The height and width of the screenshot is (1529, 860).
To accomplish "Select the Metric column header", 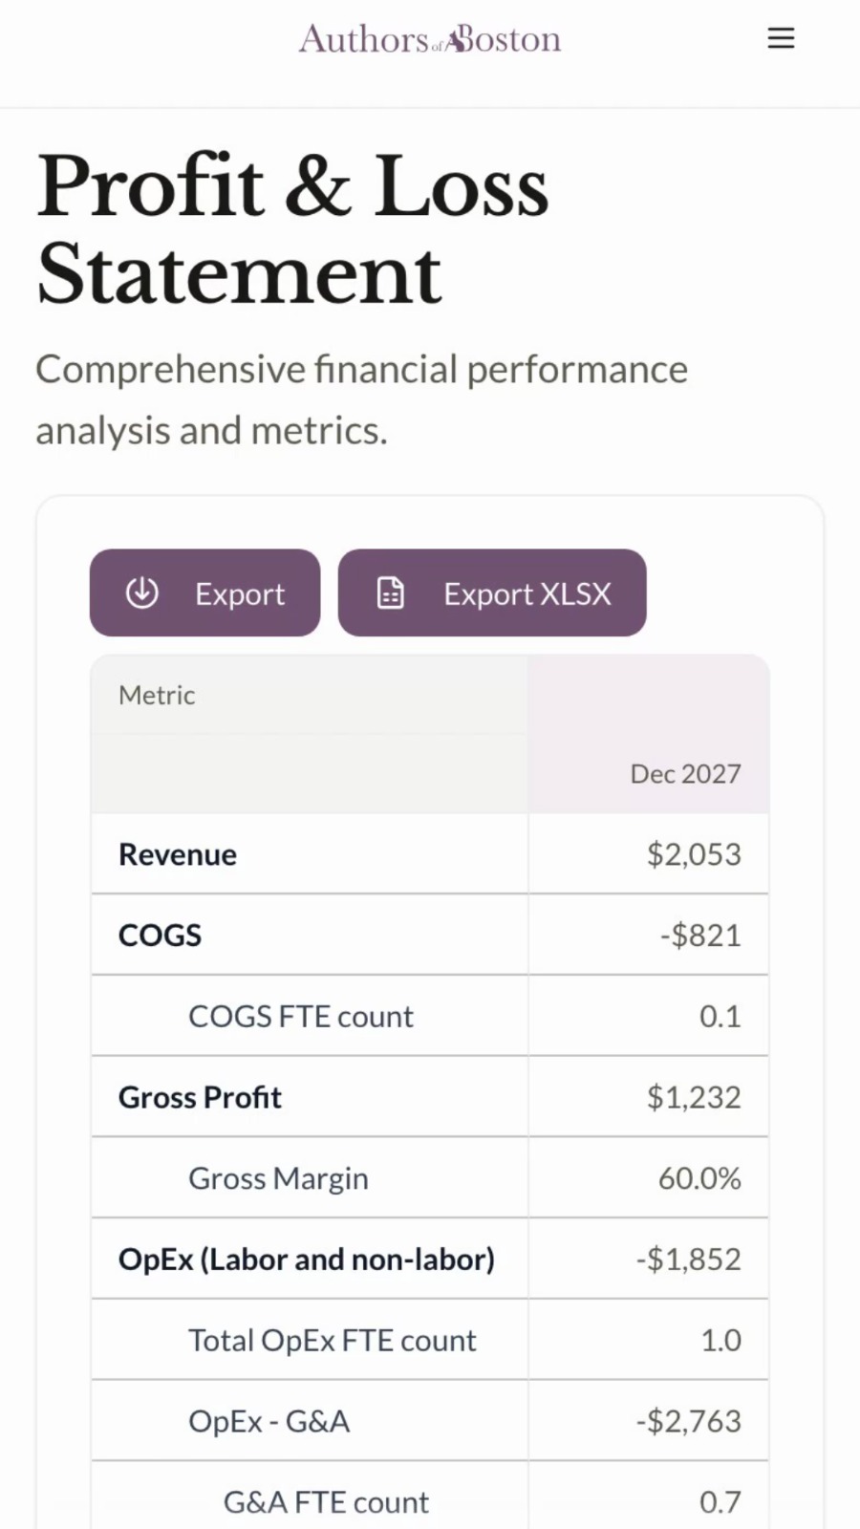I will (x=157, y=695).
